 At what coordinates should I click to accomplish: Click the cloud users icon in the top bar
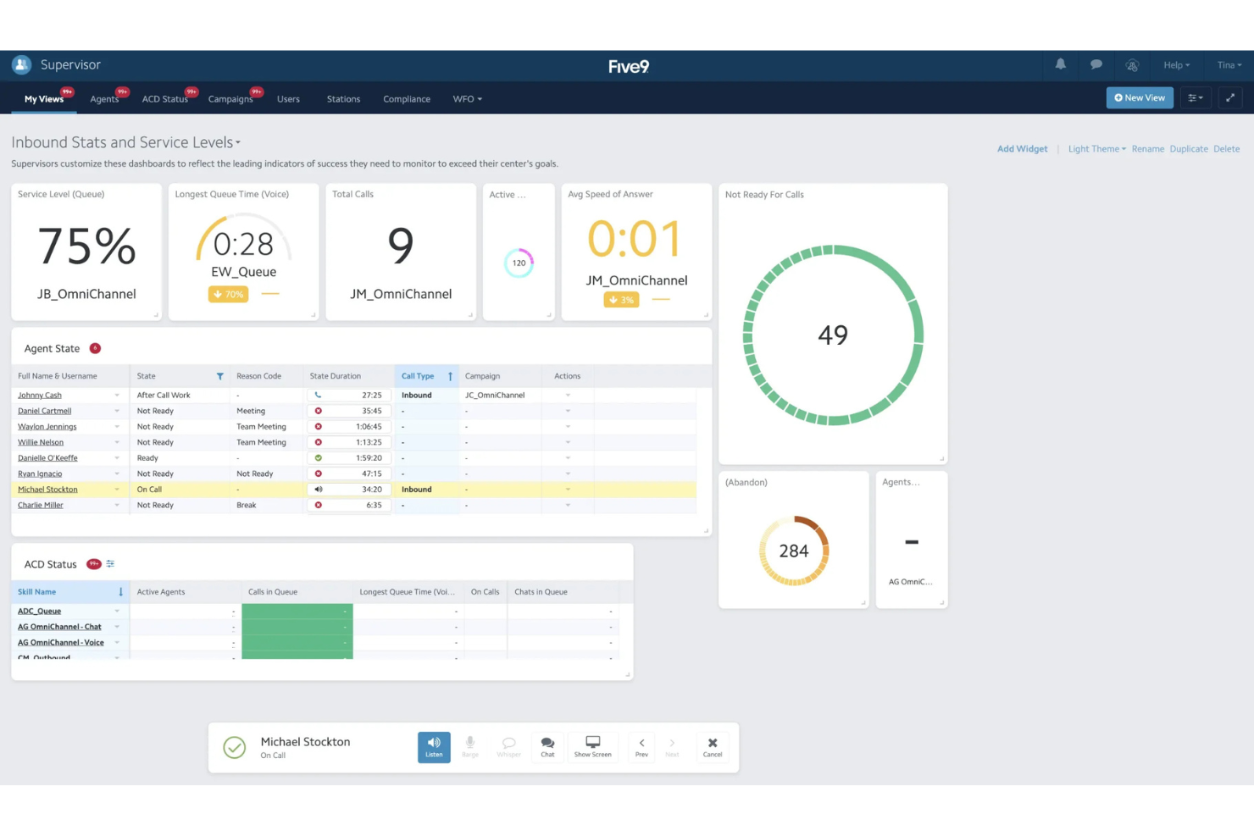coord(1132,65)
